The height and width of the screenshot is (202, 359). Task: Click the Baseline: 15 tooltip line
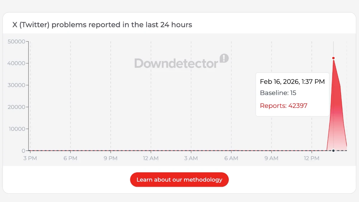pos(278,93)
